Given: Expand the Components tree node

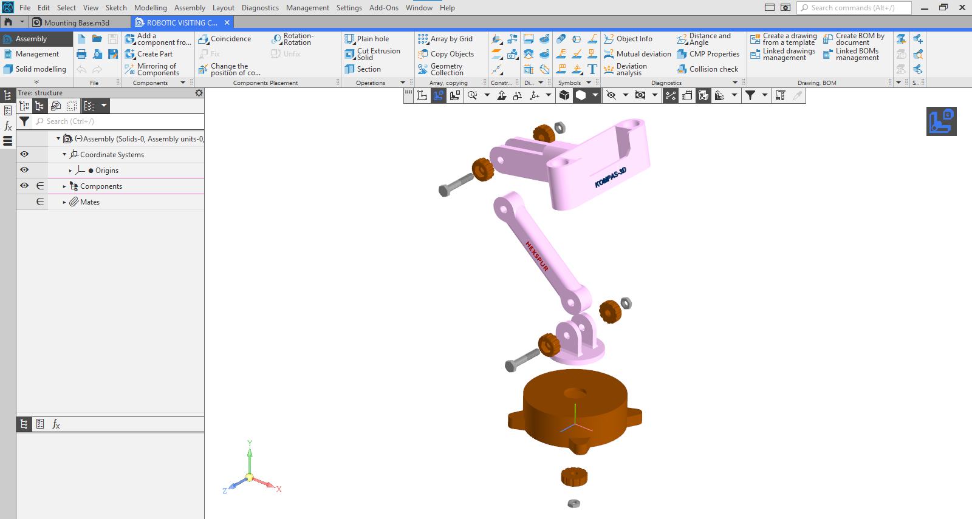Looking at the screenshot, I should [x=64, y=186].
